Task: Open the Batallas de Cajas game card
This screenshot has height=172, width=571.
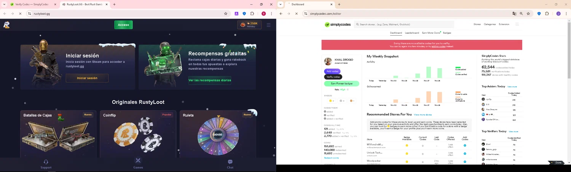Action: [x=58, y=134]
